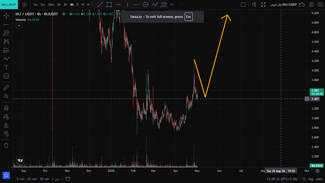
Task: Click the blue star favorites button
Action: [x=6, y=175]
